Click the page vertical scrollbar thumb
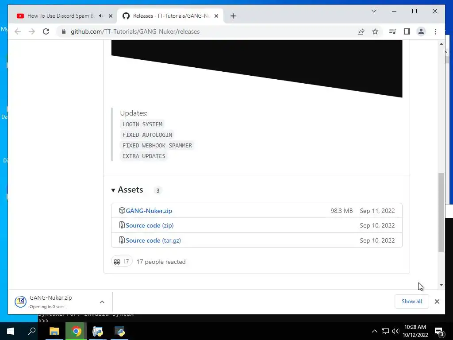The image size is (453, 340). point(441,212)
